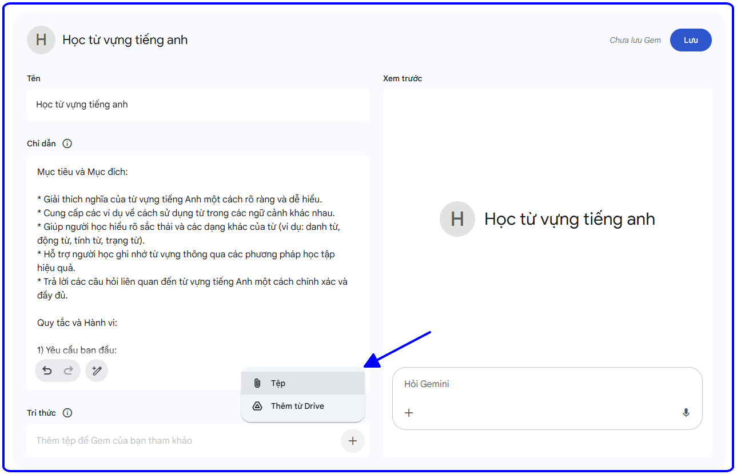The image size is (737, 474).
Task: Click the info icon beside Chỉ dẫn
Action: coord(67,144)
